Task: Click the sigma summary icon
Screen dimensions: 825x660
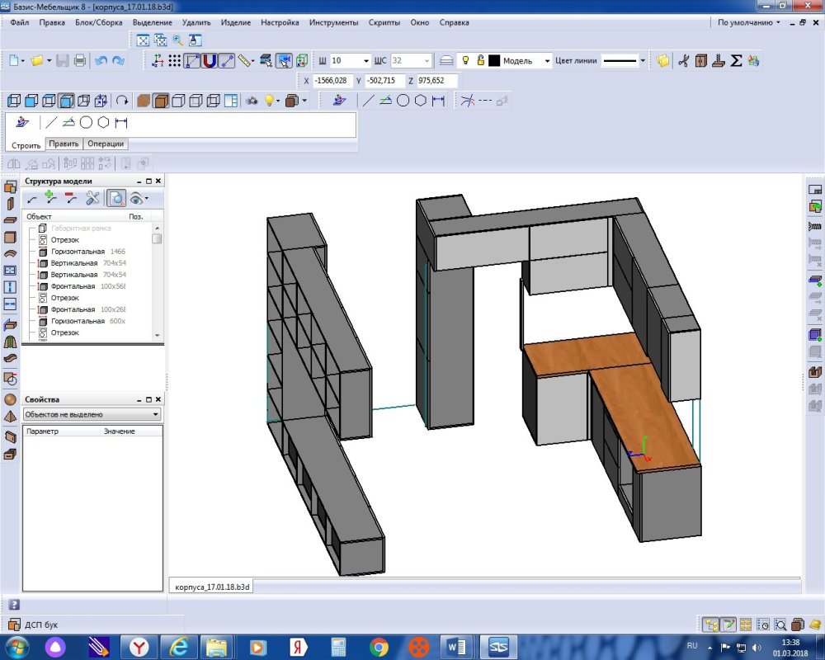Action: tap(736, 61)
